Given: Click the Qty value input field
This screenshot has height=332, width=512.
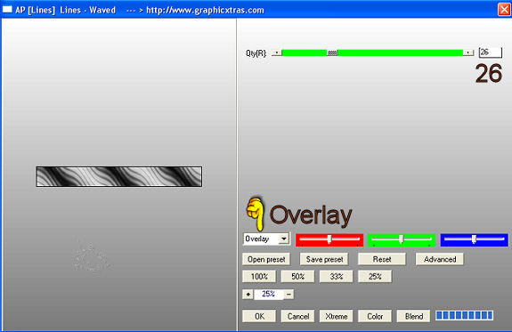Looking at the screenshot, I should (490, 53).
